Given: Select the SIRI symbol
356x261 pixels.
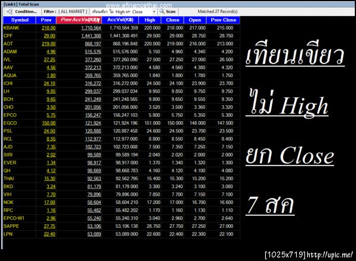Looking at the screenshot, I should tap(8, 155).
